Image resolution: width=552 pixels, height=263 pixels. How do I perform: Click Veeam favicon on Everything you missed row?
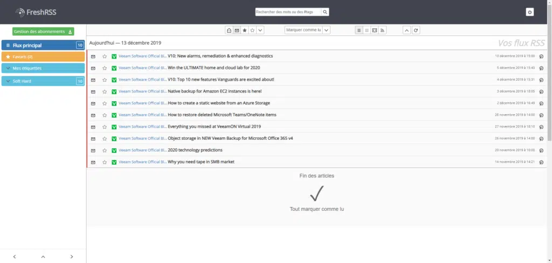click(x=114, y=127)
